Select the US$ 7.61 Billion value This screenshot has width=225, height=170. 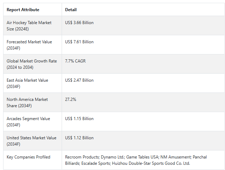click(x=79, y=42)
